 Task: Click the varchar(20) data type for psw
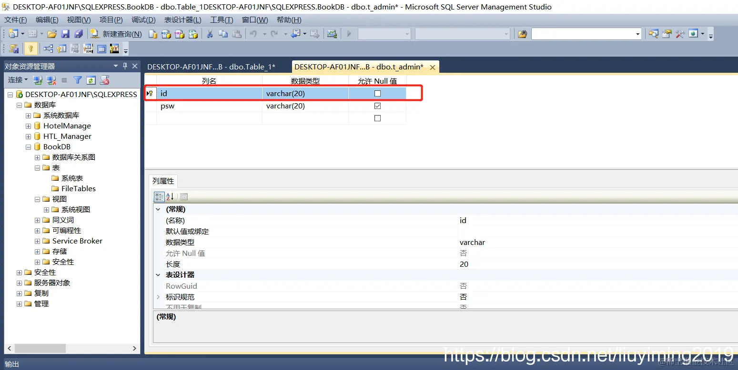coord(305,106)
